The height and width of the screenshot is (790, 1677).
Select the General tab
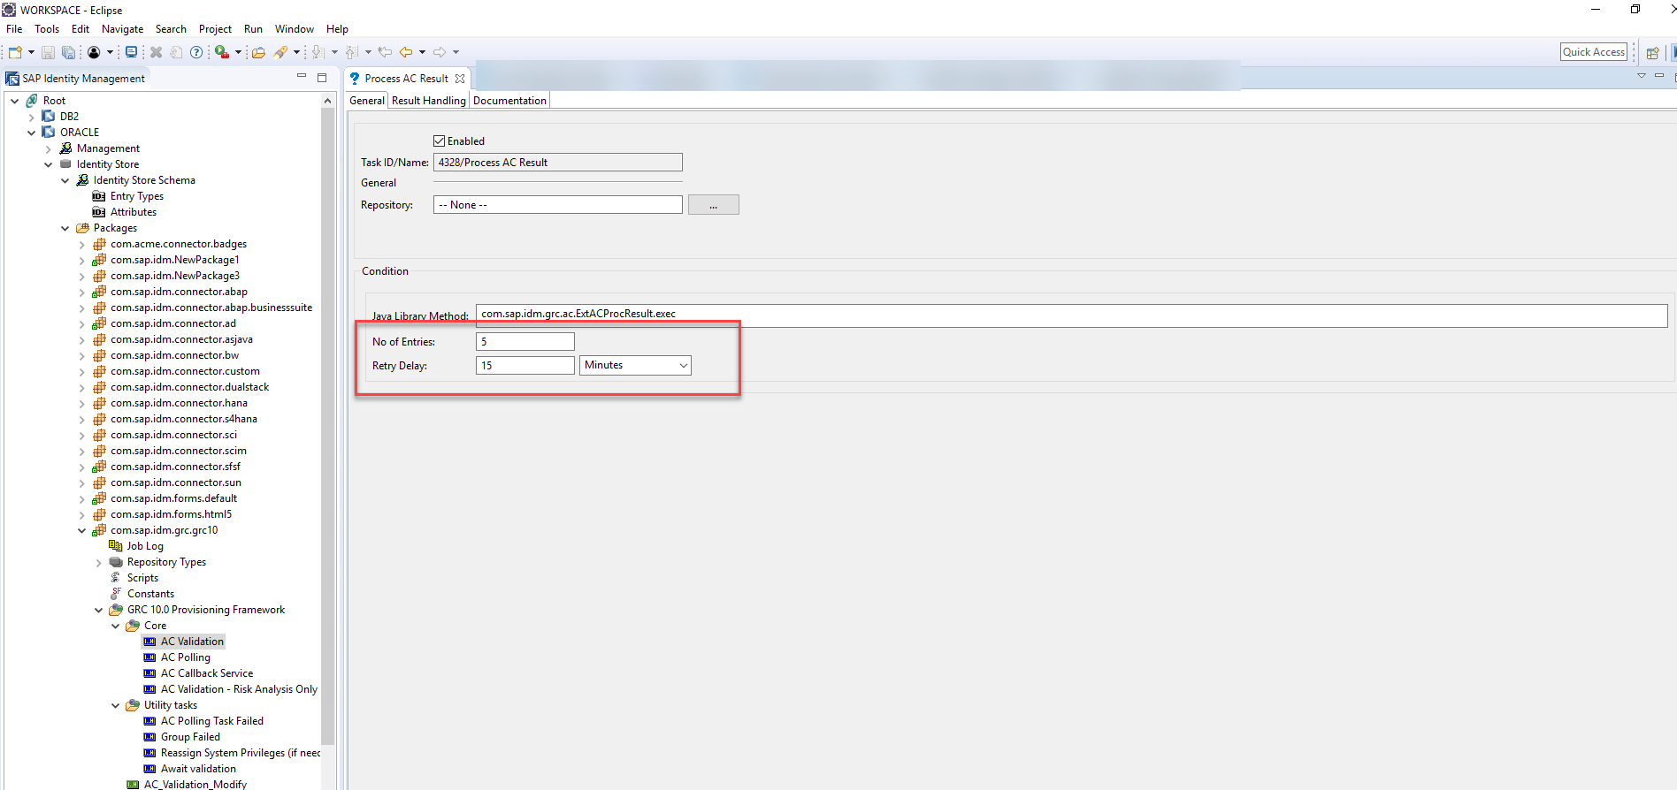[367, 101]
